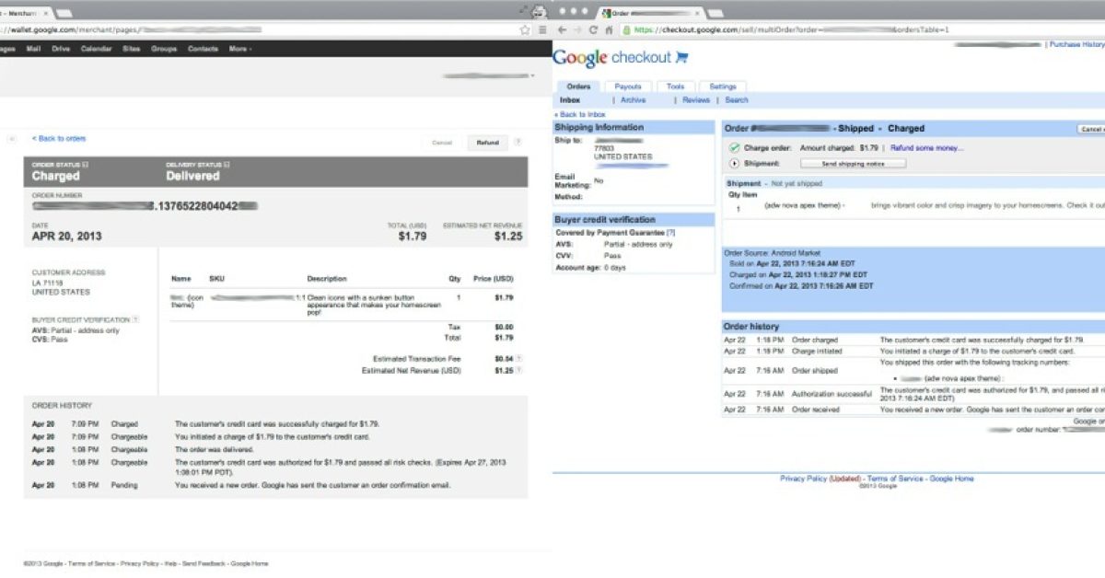Select the Inbox sub-tab in Checkout
This screenshot has height=578, width=1105.
[x=570, y=99]
